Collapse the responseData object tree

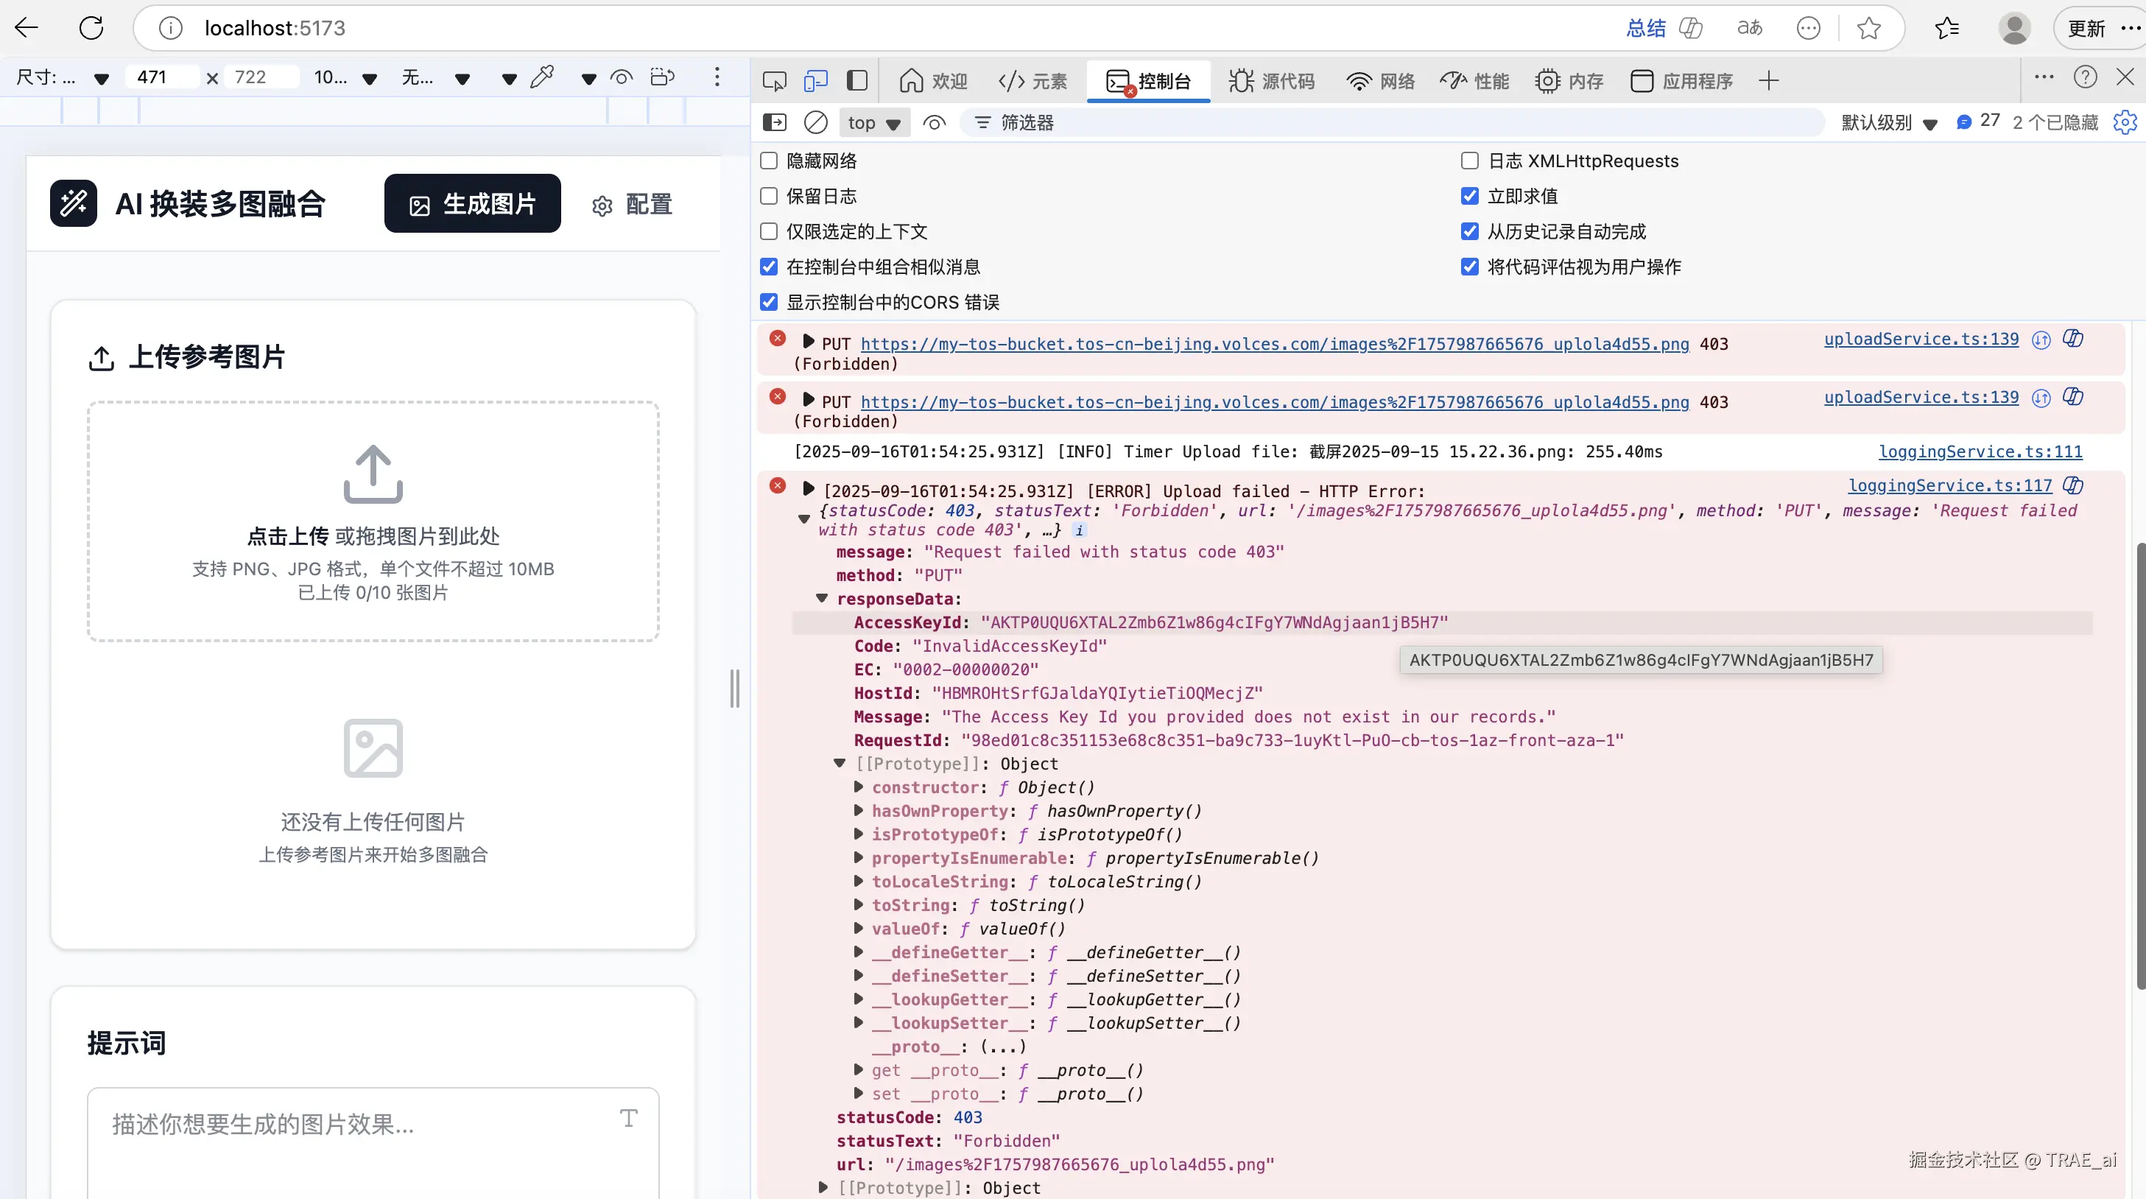tap(823, 598)
